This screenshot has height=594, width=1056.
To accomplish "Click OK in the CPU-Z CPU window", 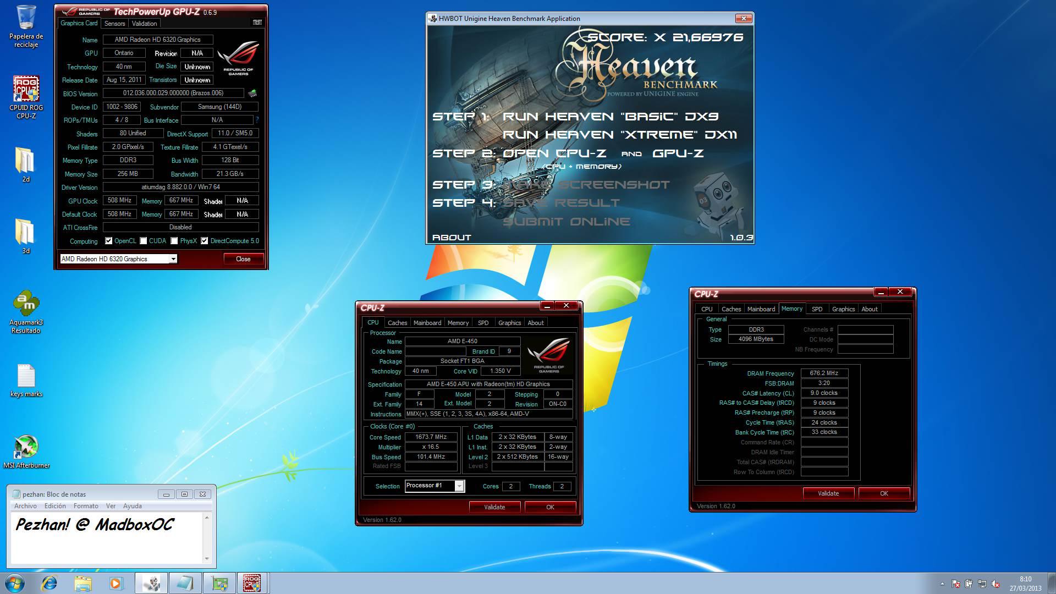I will [550, 507].
